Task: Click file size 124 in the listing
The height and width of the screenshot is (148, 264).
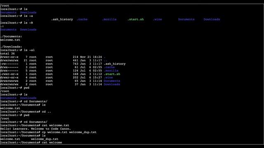Action: (x=75, y=71)
